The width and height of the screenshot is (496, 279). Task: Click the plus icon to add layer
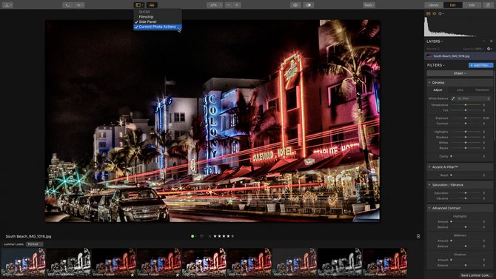coord(491,41)
